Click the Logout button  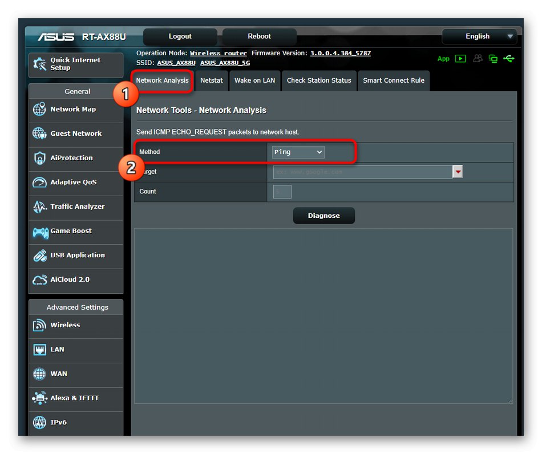[180, 37]
